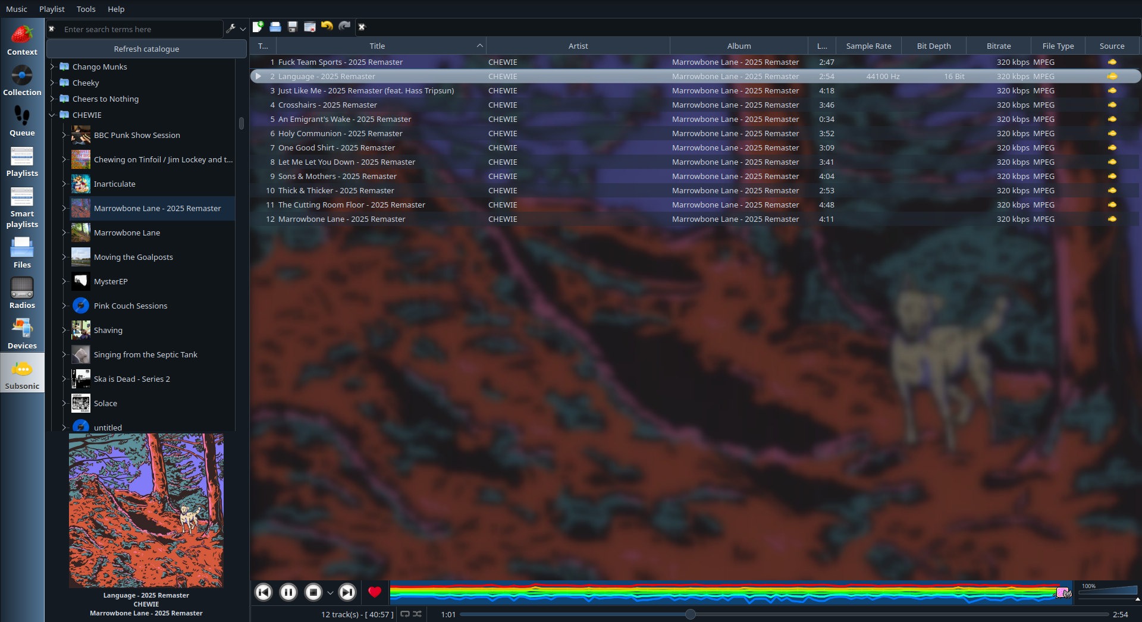
Task: Toggle the red love heart button
Action: pyautogui.click(x=375, y=592)
